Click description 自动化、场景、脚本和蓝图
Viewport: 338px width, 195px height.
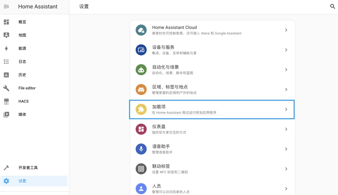coord(172,73)
